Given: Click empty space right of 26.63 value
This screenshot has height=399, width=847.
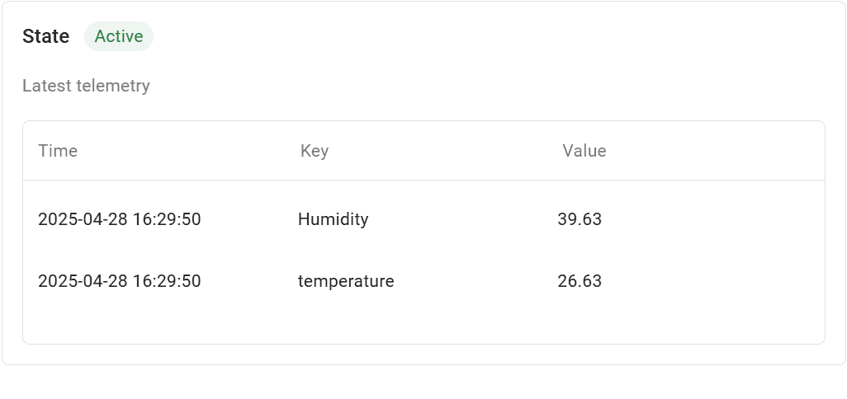Looking at the screenshot, I should 710,281.
